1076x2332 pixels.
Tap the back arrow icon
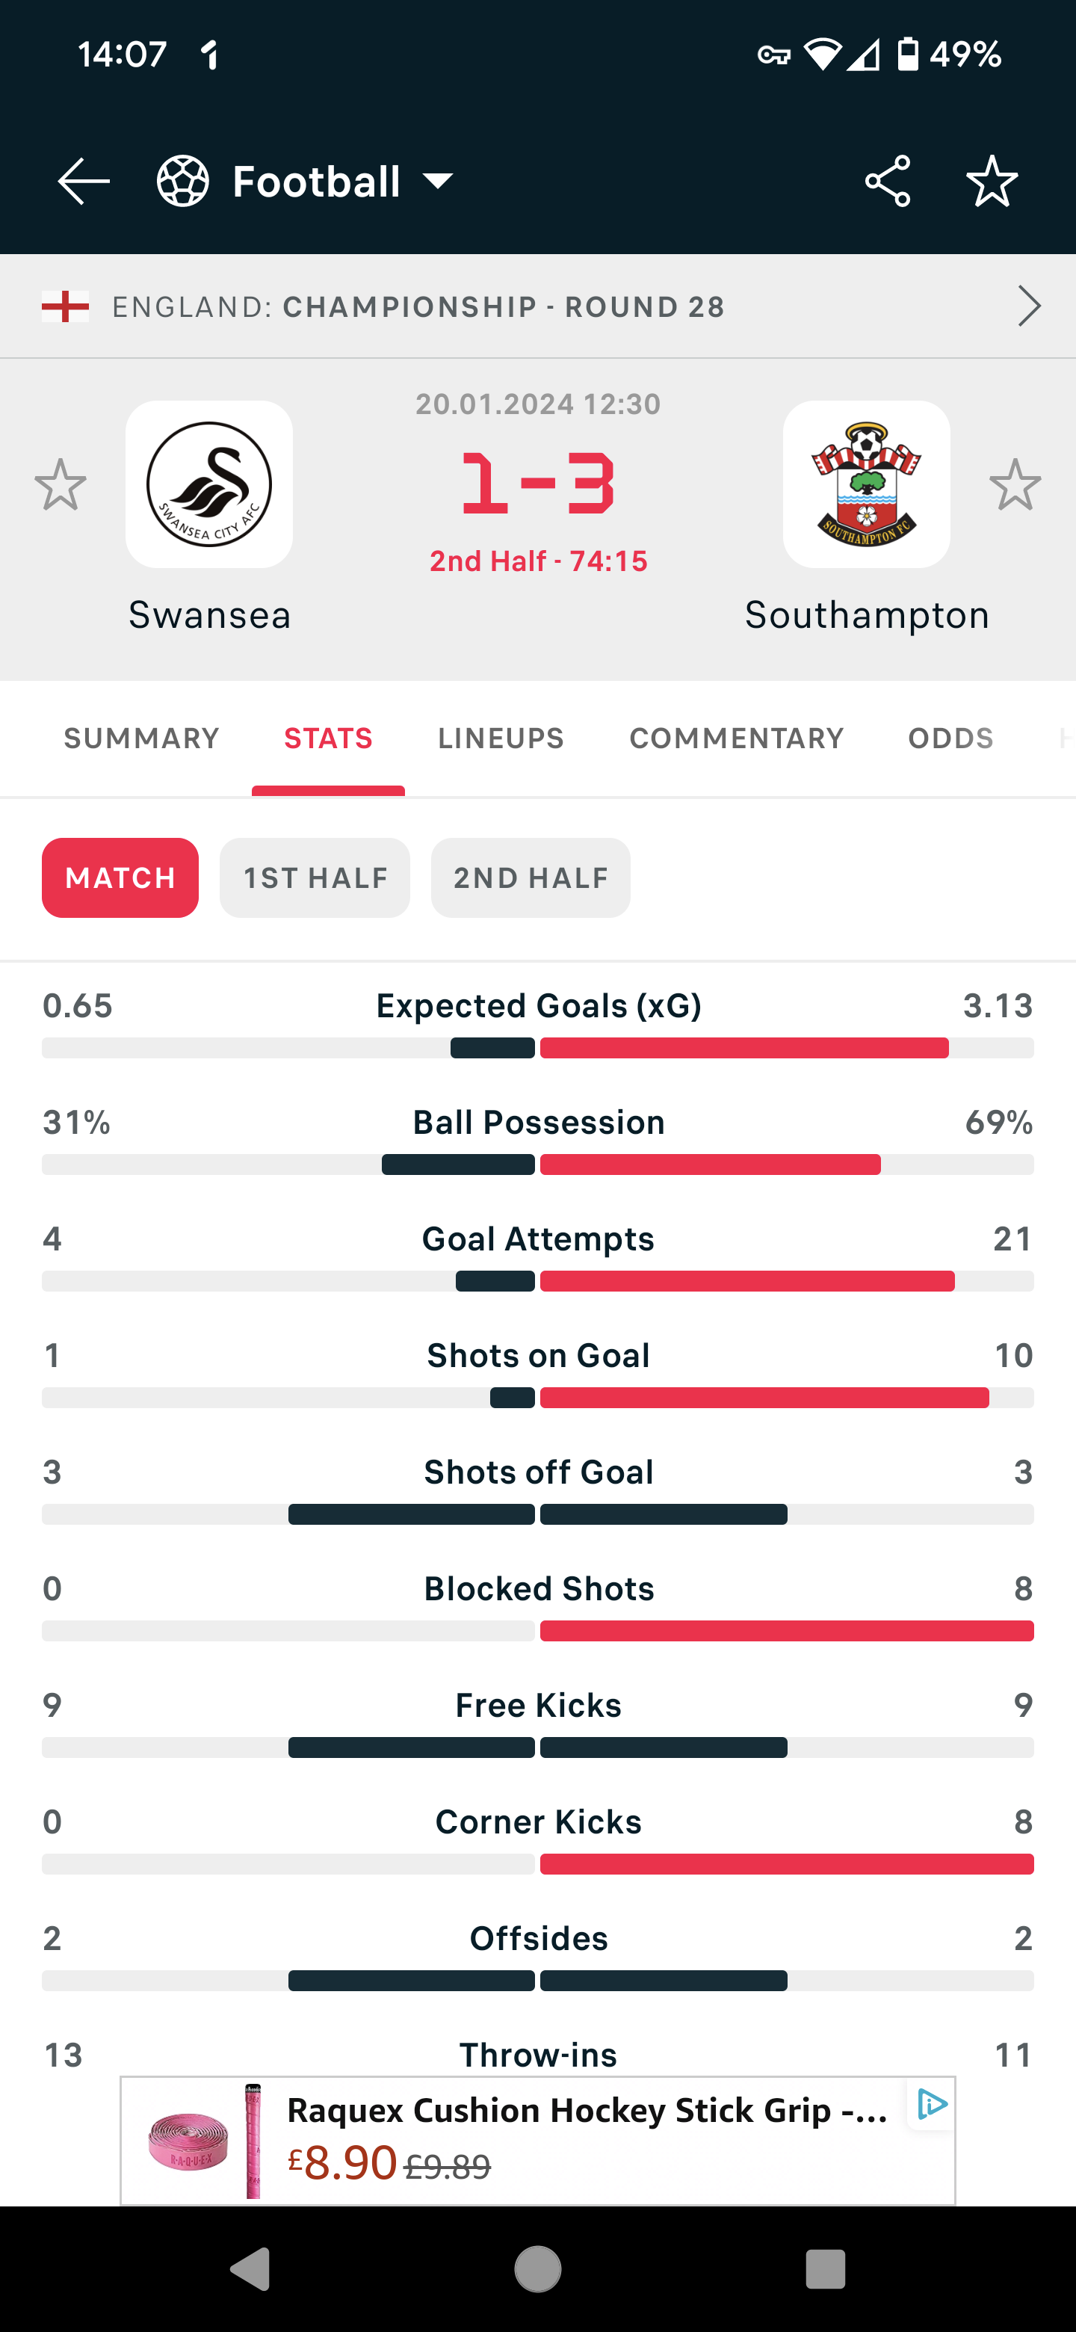(83, 181)
